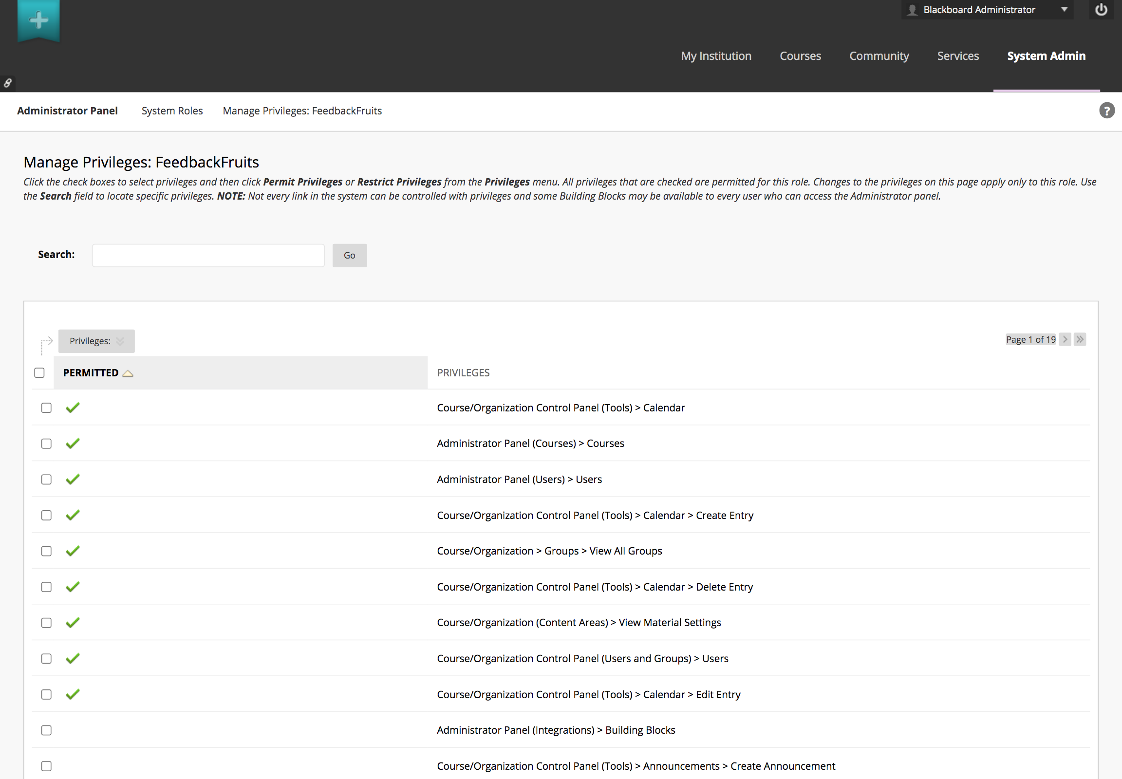Image resolution: width=1122 pixels, height=779 pixels.
Task: Check the Create Announcement privilege checkbox
Action: 46,766
